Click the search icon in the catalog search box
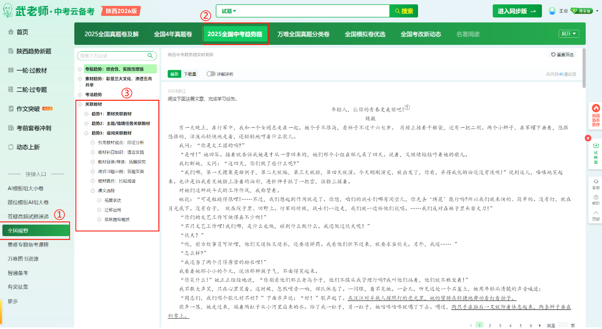Image resolution: width=602 pixels, height=329 pixels. tap(150, 56)
